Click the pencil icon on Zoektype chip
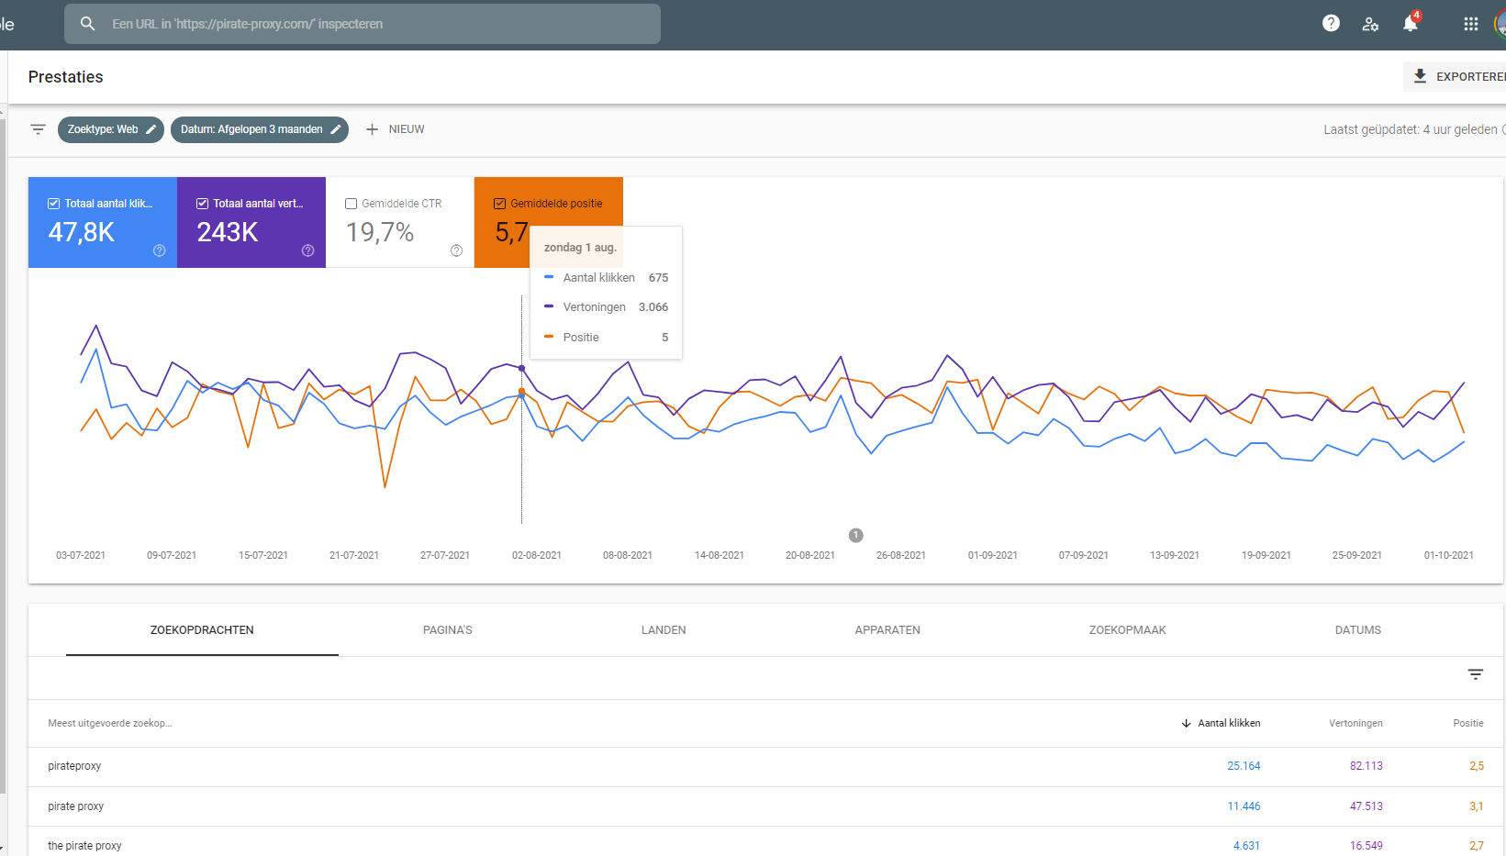 coord(151,129)
